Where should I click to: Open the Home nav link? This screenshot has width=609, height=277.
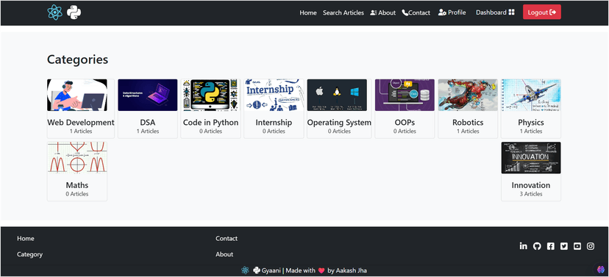coord(308,12)
